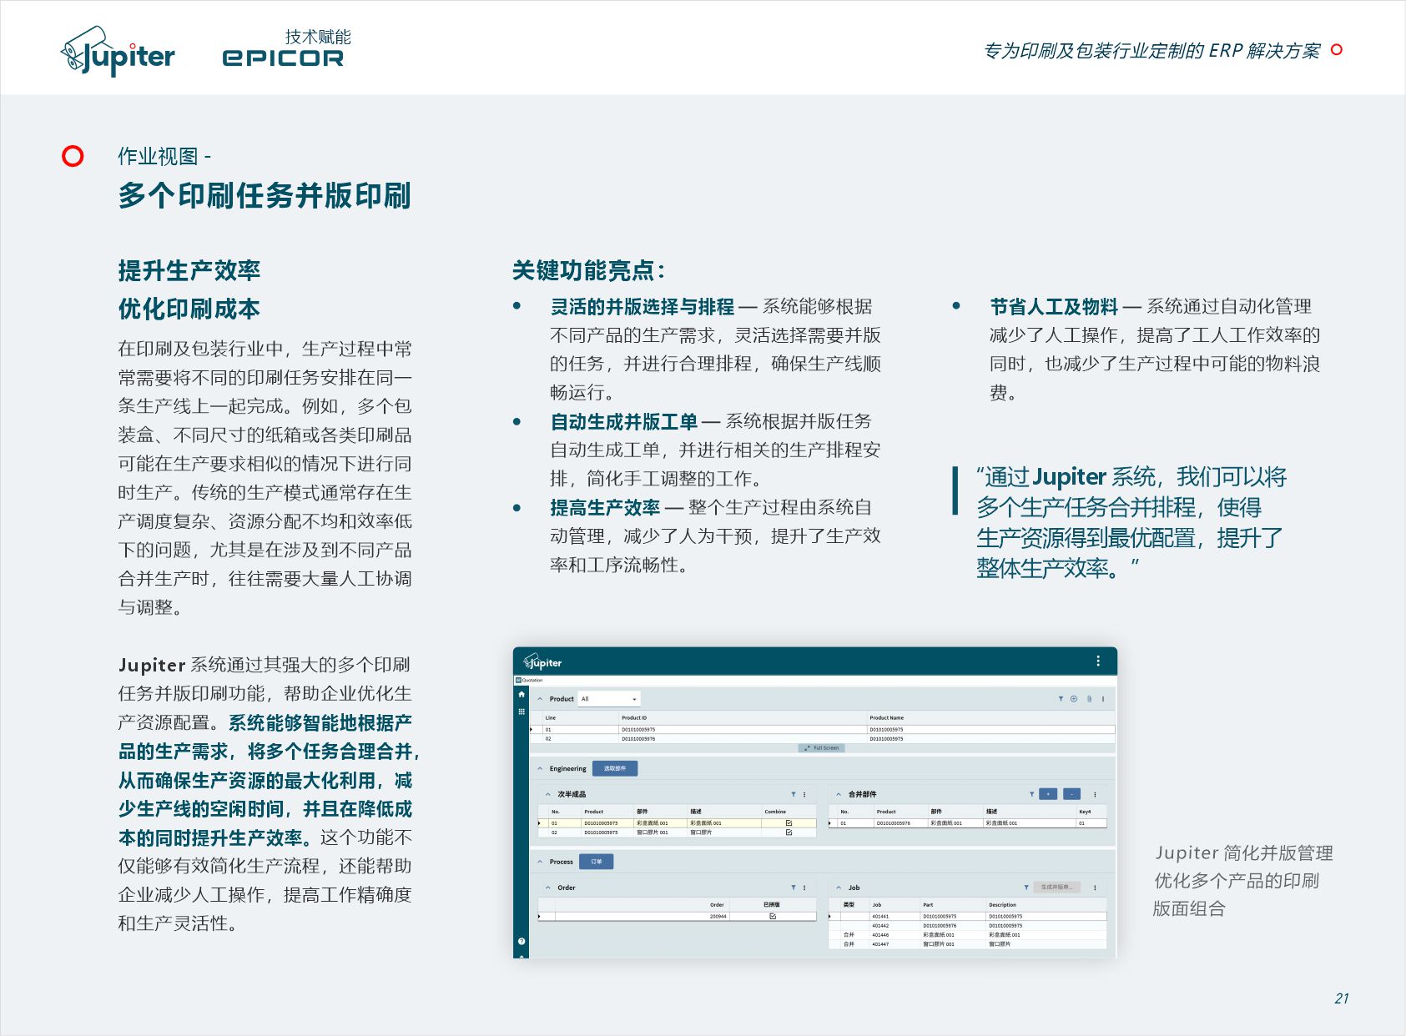The width and height of the screenshot is (1406, 1036).
Task: Click page number 21
Action: [1341, 998]
